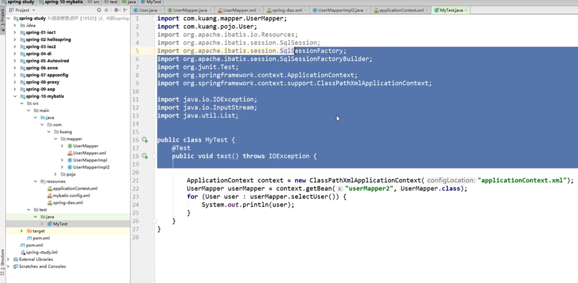Image resolution: width=578 pixels, height=283 pixels.
Task: Click test in the navigation breadcrumb
Action: tap(111, 2)
